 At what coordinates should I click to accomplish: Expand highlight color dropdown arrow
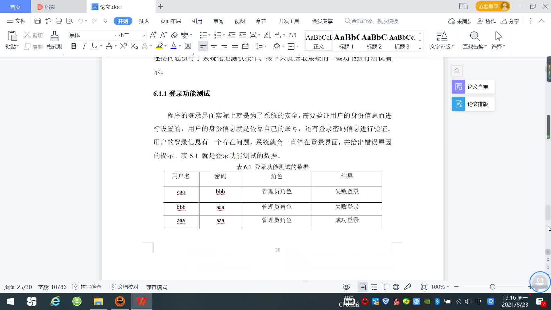point(166,46)
